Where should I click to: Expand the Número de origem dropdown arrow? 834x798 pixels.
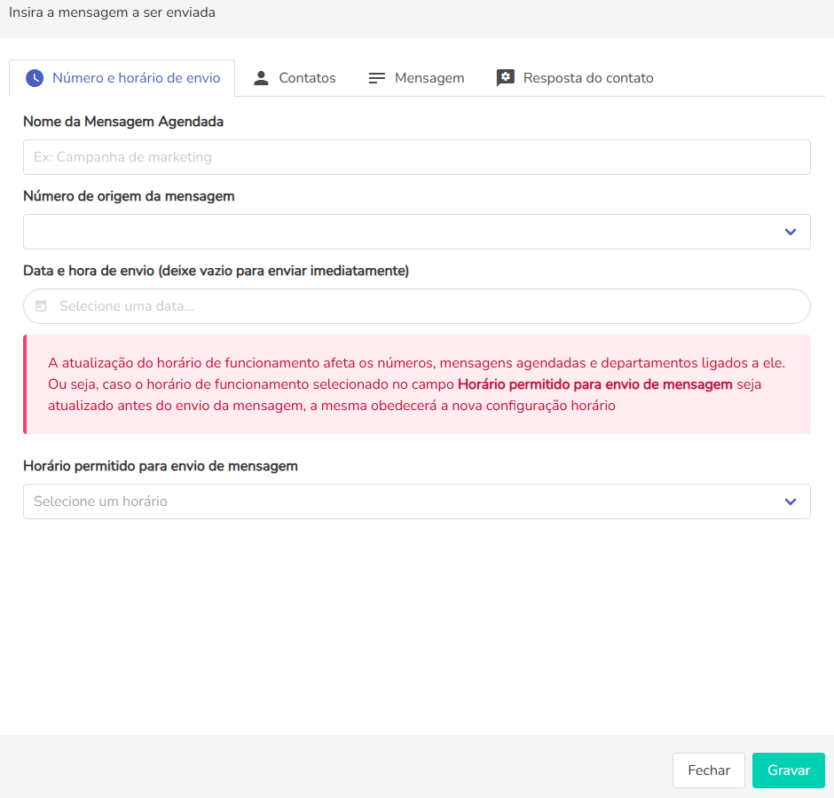[x=791, y=232]
